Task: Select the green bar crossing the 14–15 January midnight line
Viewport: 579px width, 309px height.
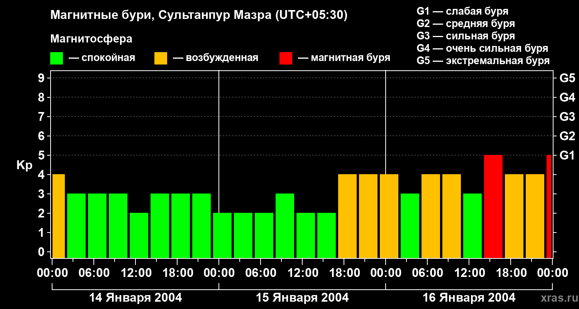Action: 222,235
